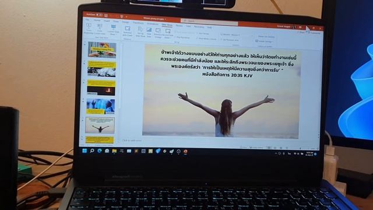
Task: Click the taskbar clock and date
Action: [309, 154]
